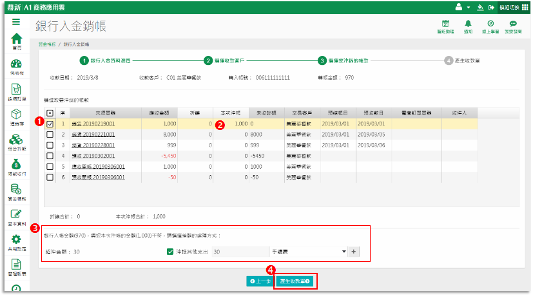Image resolution: width=533 pixels, height=296 pixels.
Task: Open the sales orders cart-document icon
Action: point(16,89)
